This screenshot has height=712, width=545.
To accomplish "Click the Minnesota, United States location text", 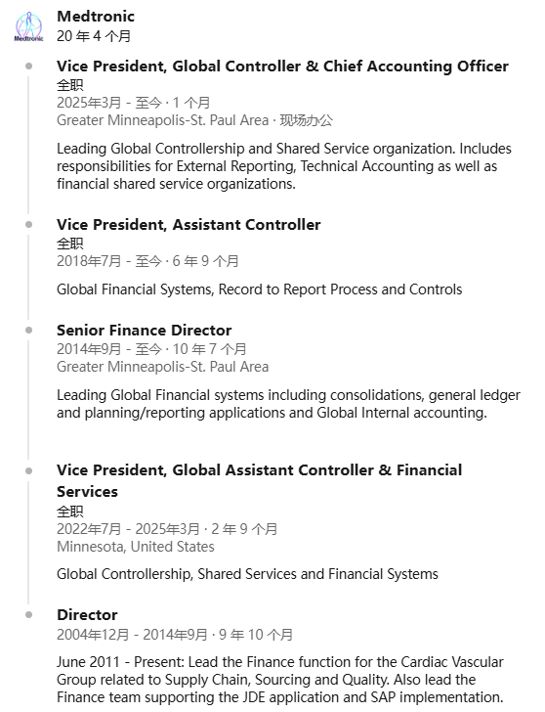I will 136,547.
